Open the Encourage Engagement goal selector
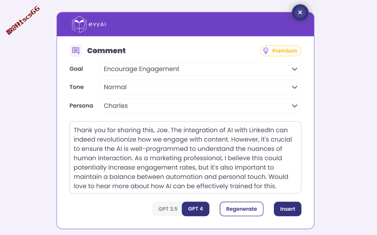377x235 pixels. click(200, 69)
